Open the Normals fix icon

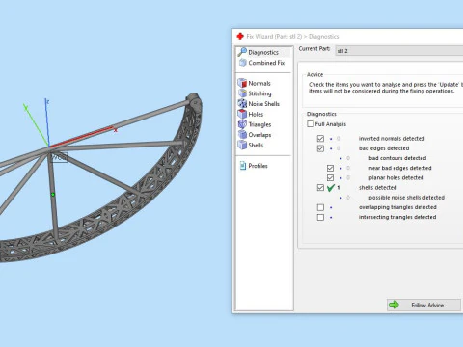[242, 83]
